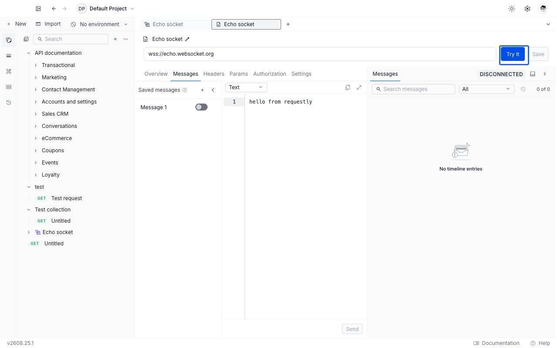
Task: Open the Text format dropdown
Action: [246, 87]
